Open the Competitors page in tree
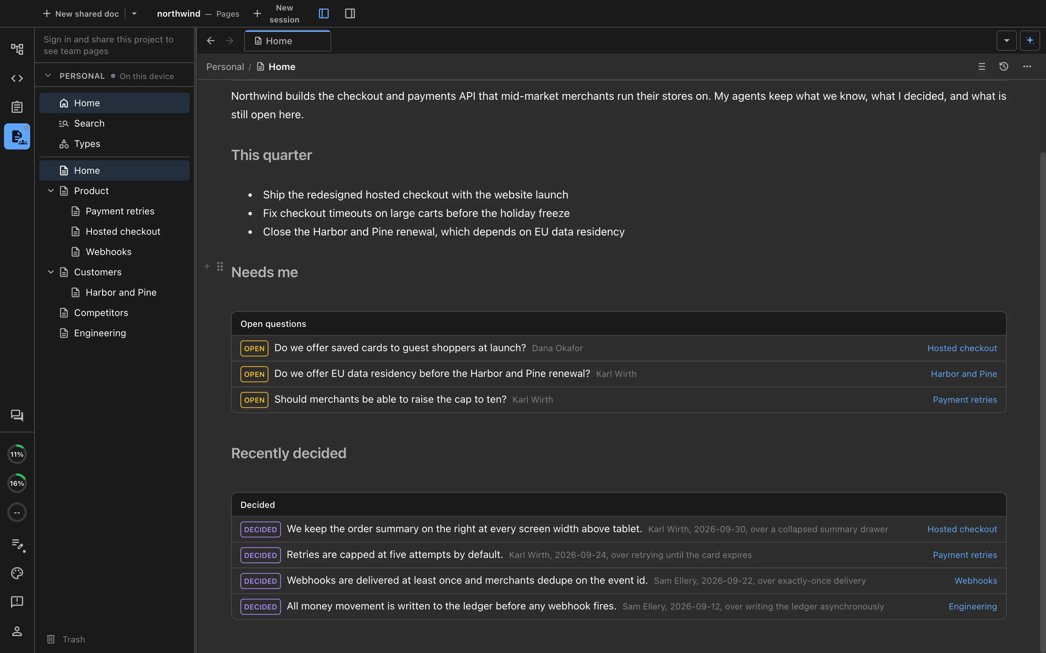The width and height of the screenshot is (1046, 653). pos(114,313)
